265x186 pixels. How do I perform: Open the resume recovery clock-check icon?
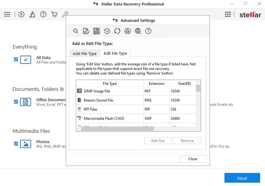[x=107, y=31]
